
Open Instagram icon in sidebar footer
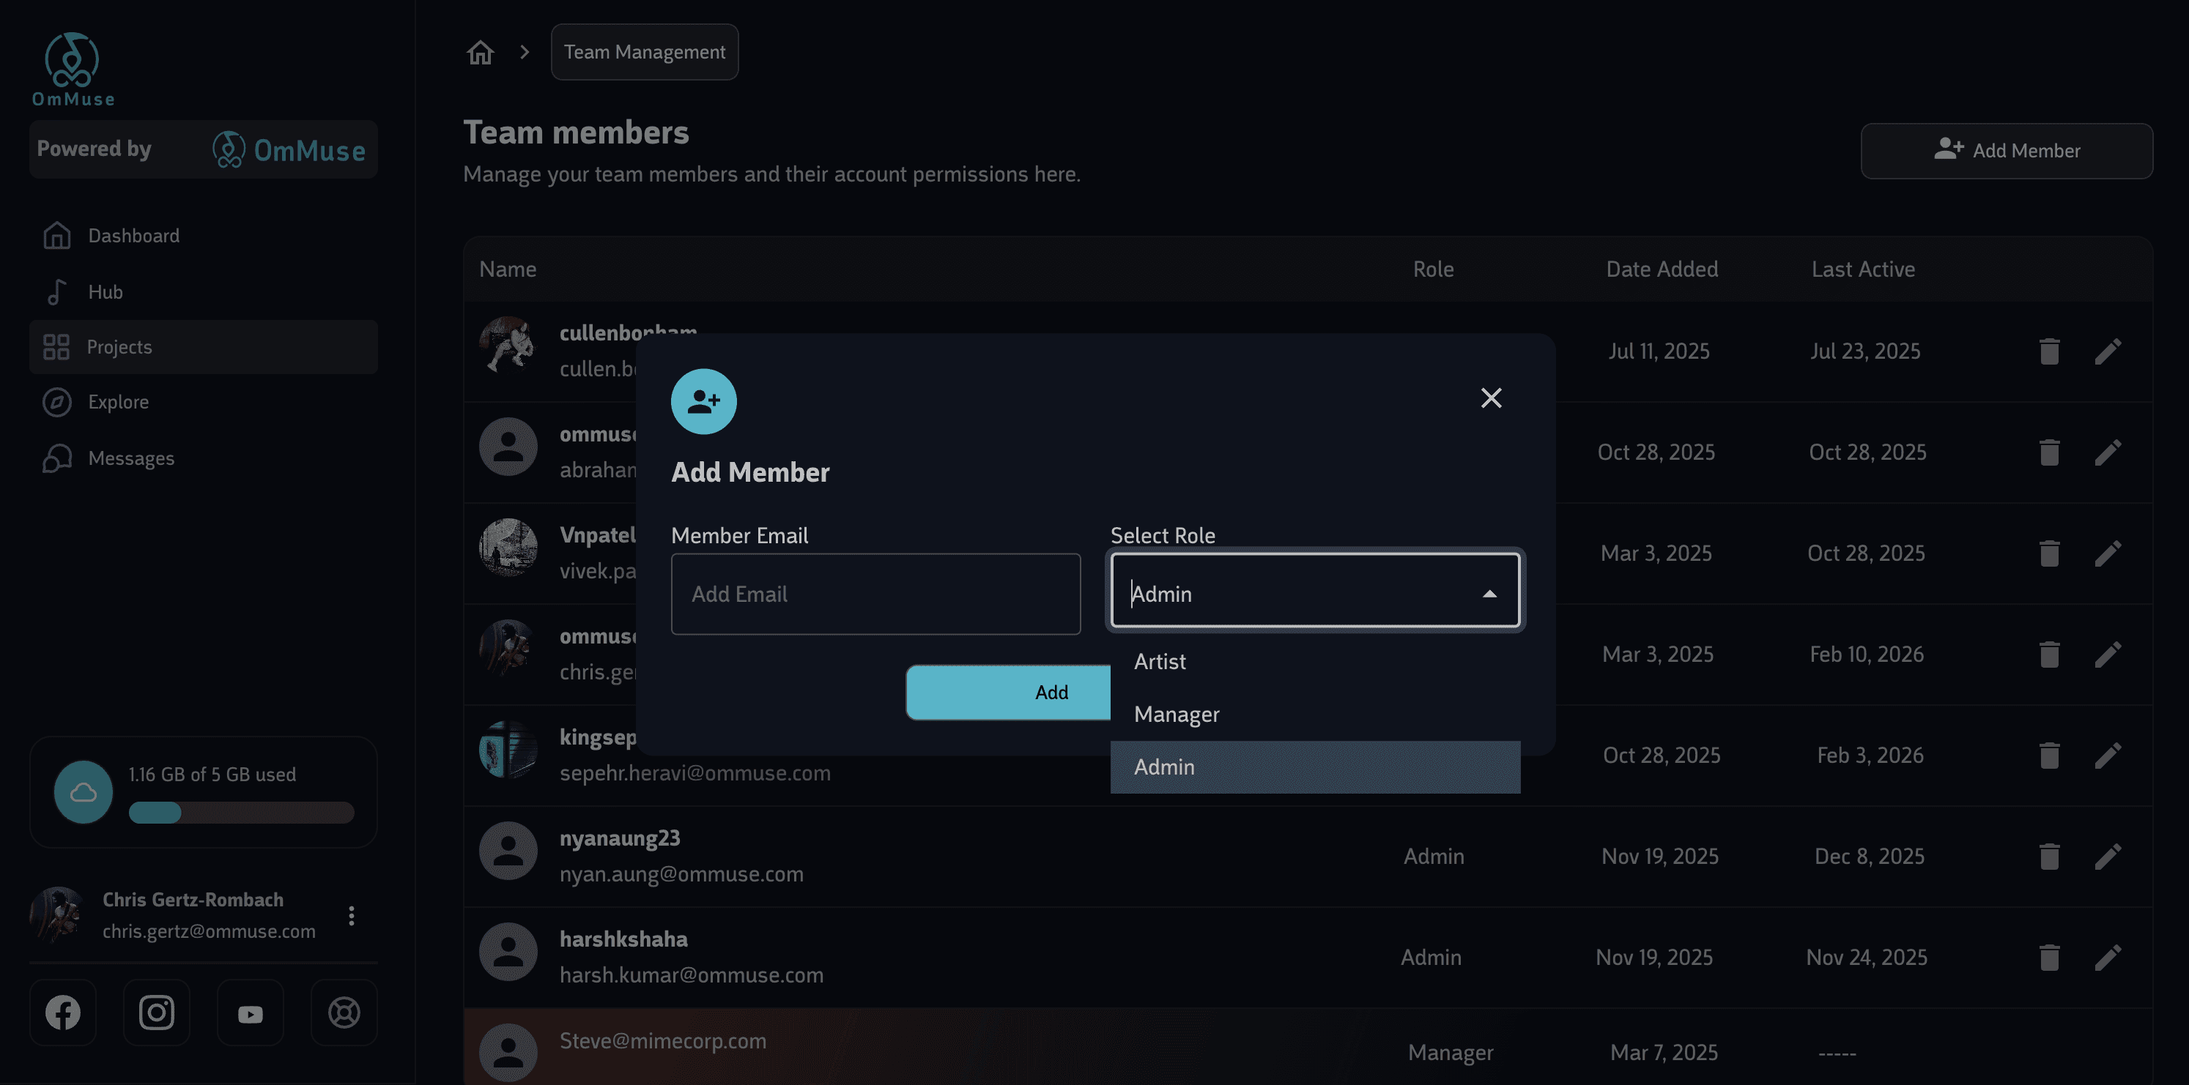coord(156,1012)
